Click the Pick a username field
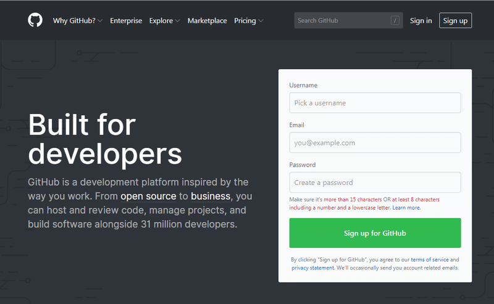 [x=375, y=103]
